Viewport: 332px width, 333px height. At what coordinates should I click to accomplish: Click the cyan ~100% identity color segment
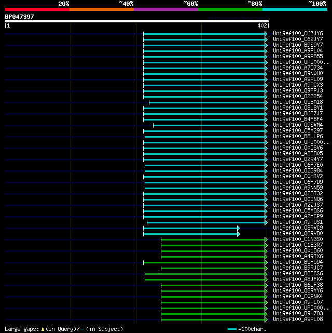click(x=295, y=9)
